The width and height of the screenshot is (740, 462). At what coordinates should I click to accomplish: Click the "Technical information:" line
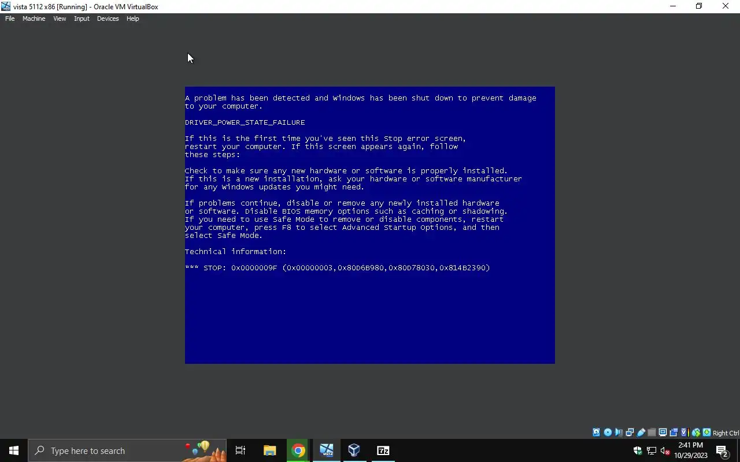click(236, 252)
